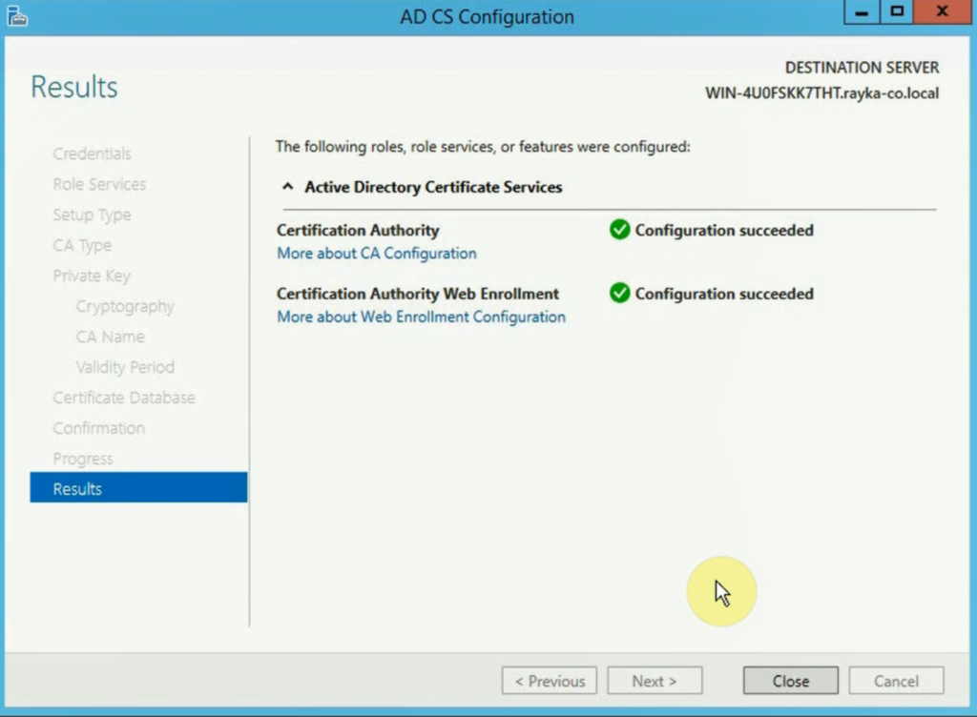Click Configuration succeeded text for Web Enrollment
The image size is (977, 717).
(724, 294)
